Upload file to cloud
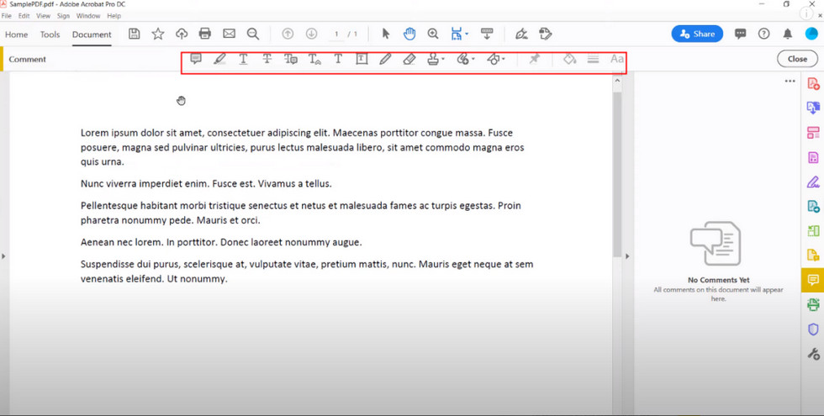The width and height of the screenshot is (824, 416). pyautogui.click(x=182, y=34)
